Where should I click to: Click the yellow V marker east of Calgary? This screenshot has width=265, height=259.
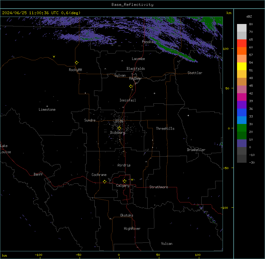[132, 180]
